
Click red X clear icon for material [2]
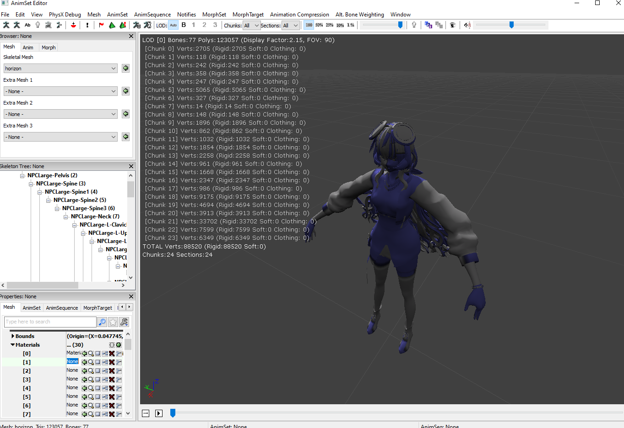tap(112, 371)
